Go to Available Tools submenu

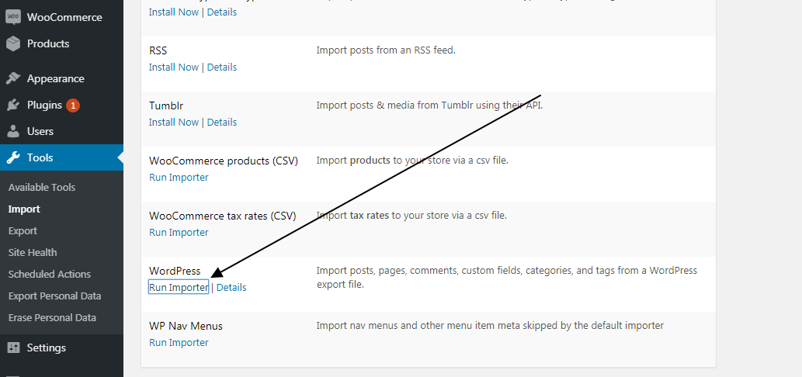pyautogui.click(x=42, y=188)
